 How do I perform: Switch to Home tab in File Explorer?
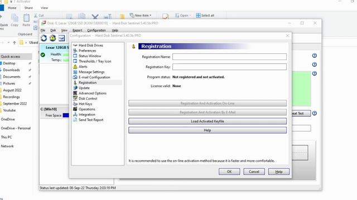[x=12, y=8]
